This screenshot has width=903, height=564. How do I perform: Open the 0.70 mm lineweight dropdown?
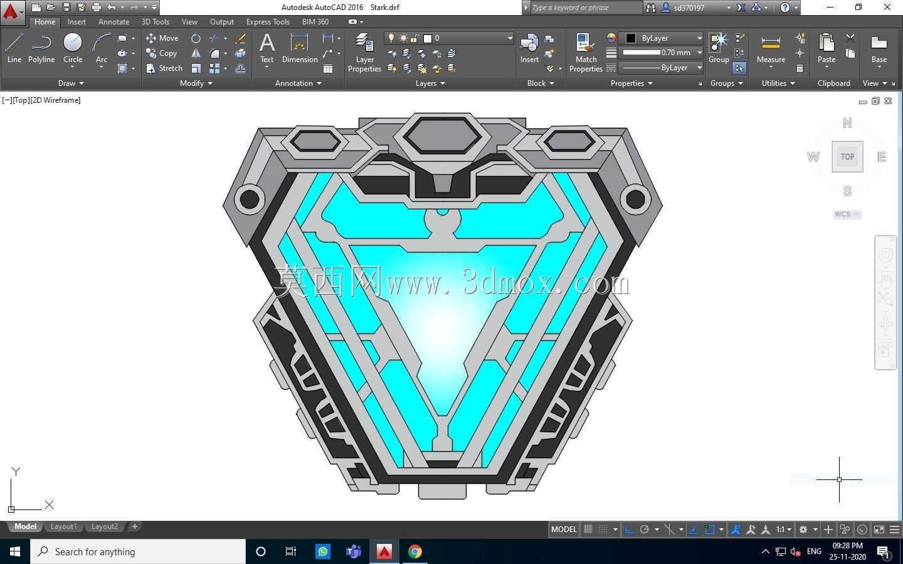(661, 53)
